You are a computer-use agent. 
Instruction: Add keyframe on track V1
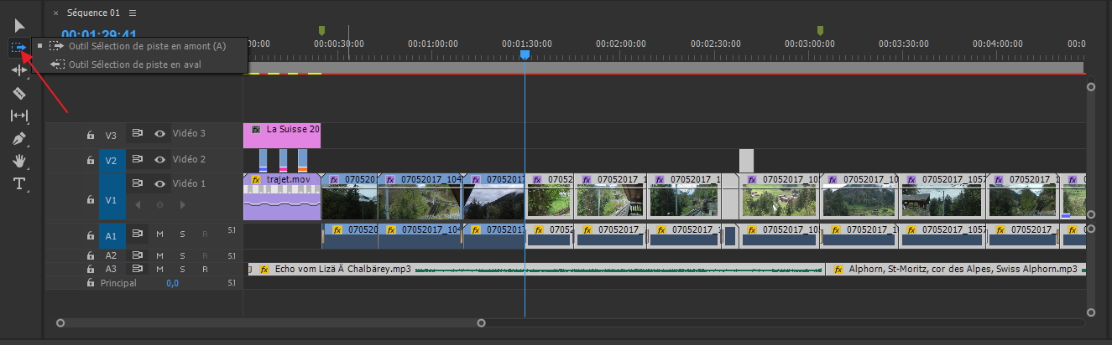[x=159, y=205]
